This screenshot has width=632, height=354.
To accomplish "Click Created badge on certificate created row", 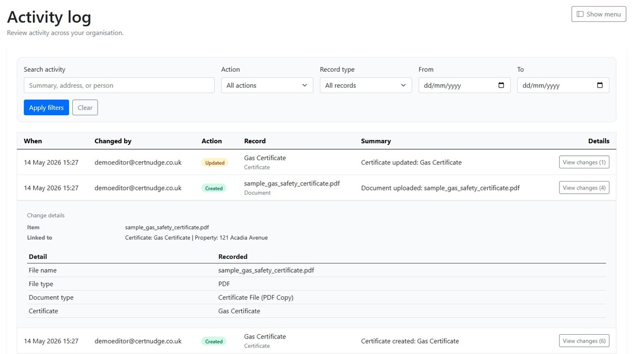I will (213, 341).
